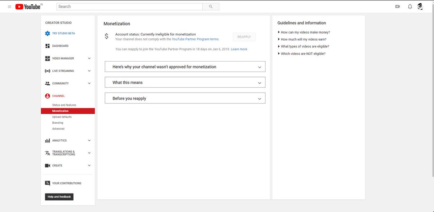Open the account avatar menu

pos(420,7)
